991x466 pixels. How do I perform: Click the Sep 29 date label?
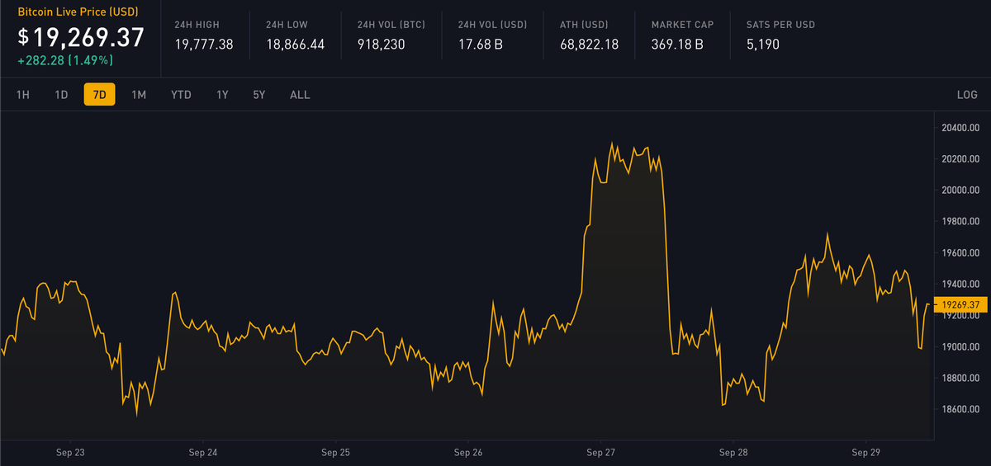tap(865, 453)
